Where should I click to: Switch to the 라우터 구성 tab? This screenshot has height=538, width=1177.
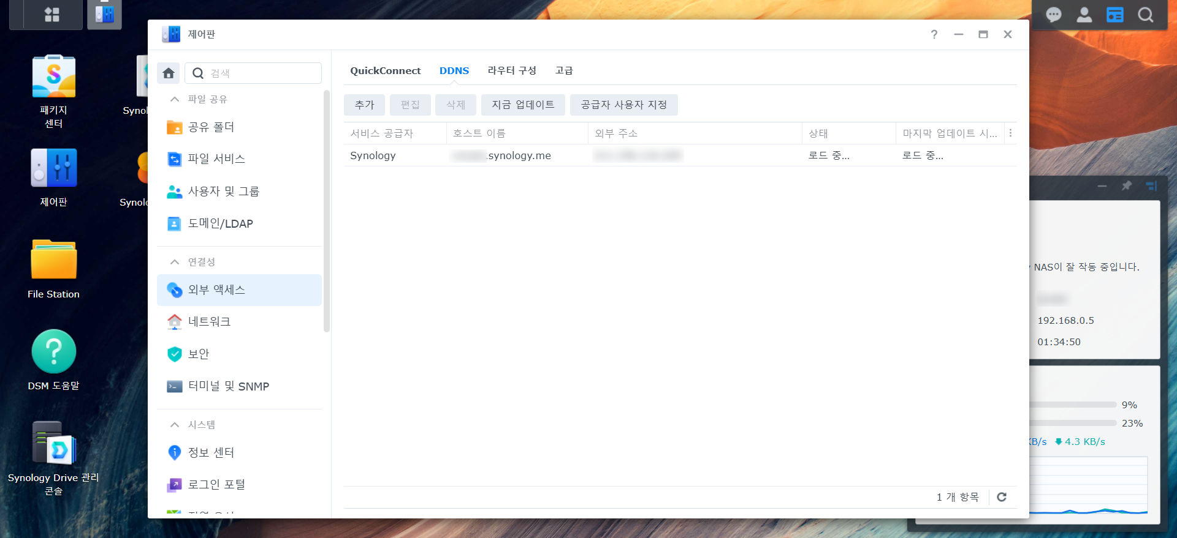tap(512, 71)
